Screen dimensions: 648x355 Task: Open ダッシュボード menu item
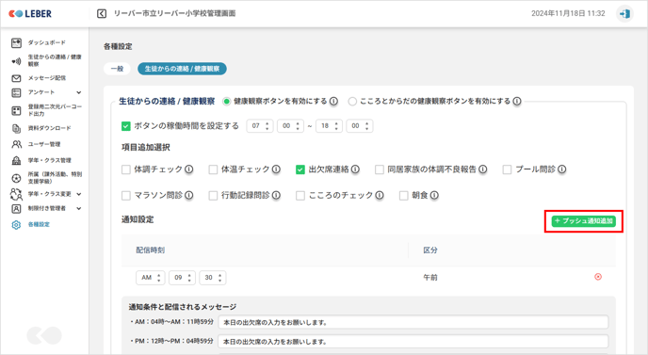point(47,42)
